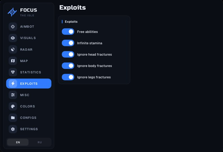Switch off Ignore legs fractures
The image size is (223, 152).
[68, 77]
